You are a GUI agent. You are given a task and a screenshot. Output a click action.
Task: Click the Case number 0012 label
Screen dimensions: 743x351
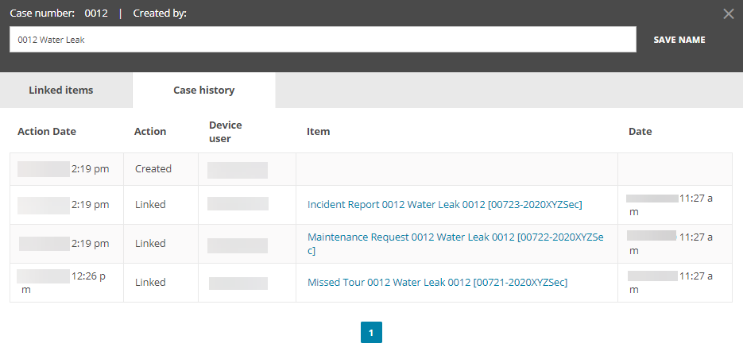click(x=58, y=13)
